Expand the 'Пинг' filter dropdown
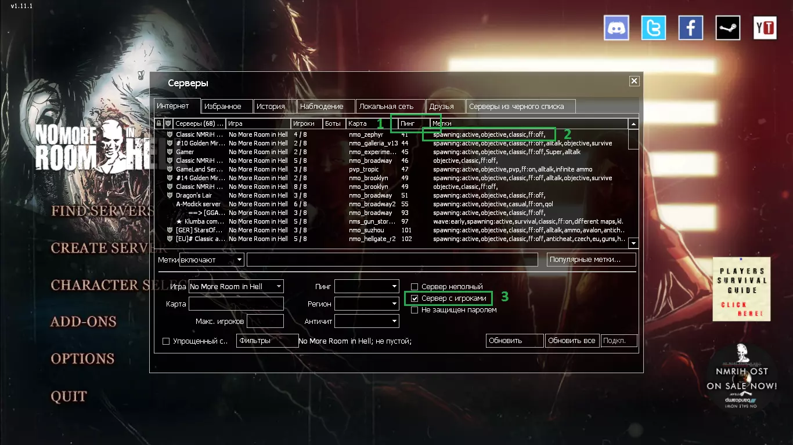 (367, 286)
